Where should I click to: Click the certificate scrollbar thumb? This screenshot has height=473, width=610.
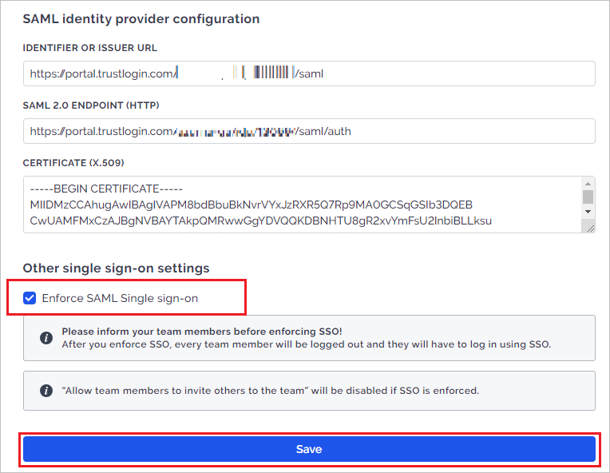point(588,197)
